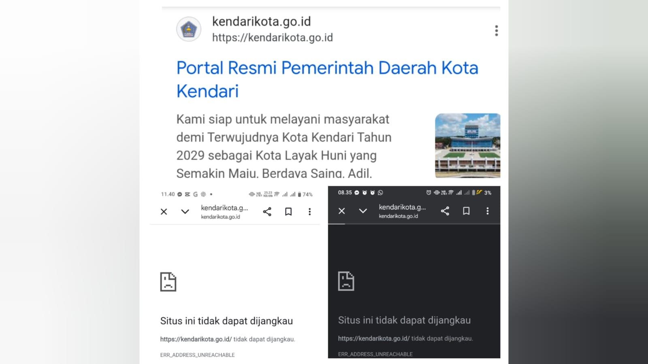This screenshot has height=364, width=648.
Task: Click the sad page error icon on white screen
Action: 168,282
